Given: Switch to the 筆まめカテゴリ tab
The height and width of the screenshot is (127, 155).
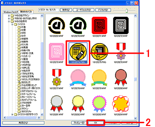Looking at the screenshot, I should tap(26, 12).
